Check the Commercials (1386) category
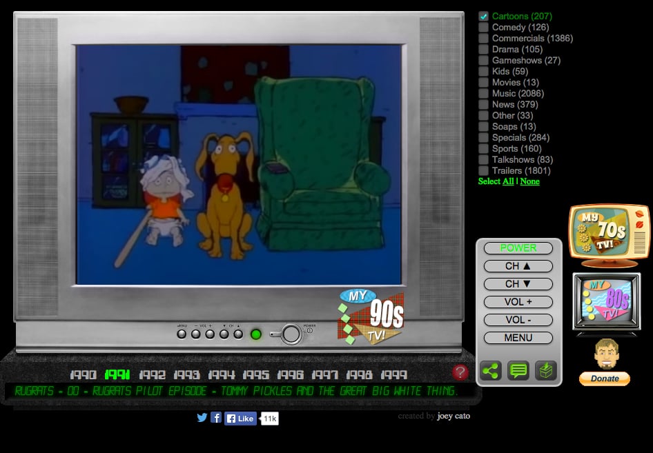 pyautogui.click(x=483, y=39)
